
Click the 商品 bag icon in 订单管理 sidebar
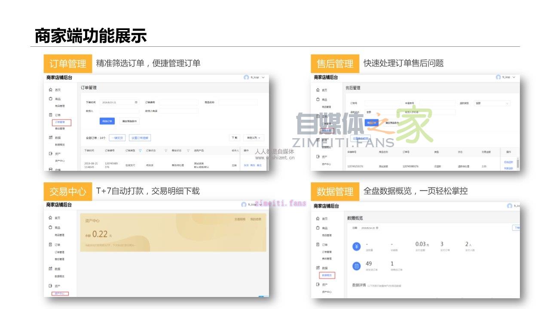pos(51,99)
